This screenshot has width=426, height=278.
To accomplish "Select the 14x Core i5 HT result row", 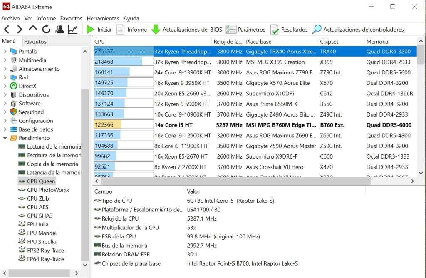I will 255,125.
